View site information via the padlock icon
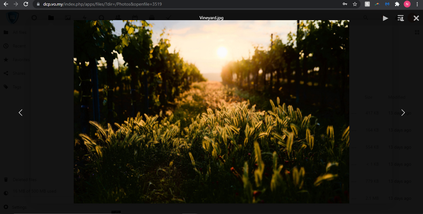The height and width of the screenshot is (214, 423). tap(38, 4)
